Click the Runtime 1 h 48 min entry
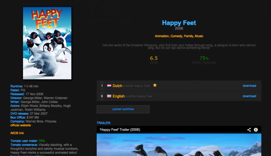 24,86
